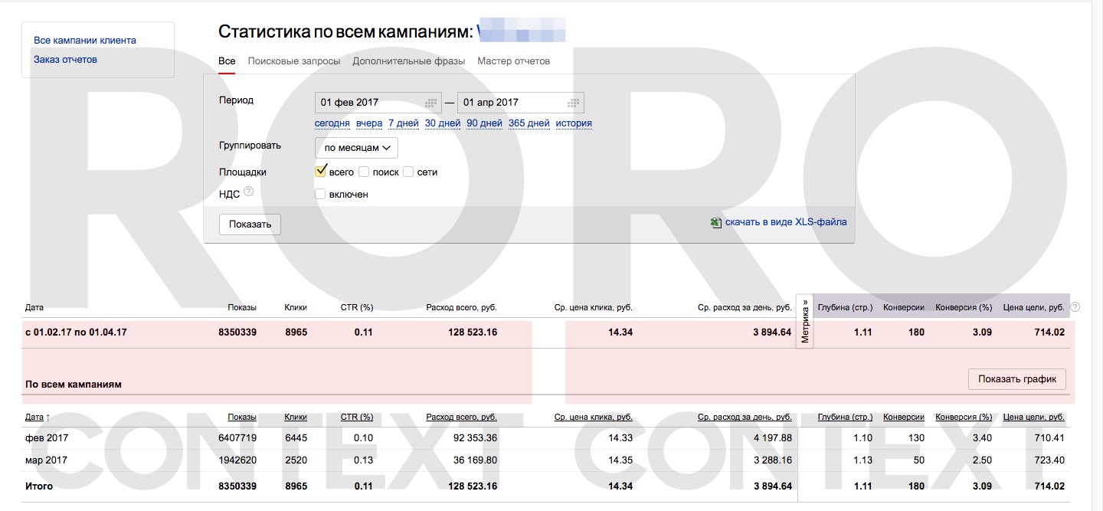Click the мар 2017 row label
This screenshot has width=1103, height=511.
pos(47,460)
